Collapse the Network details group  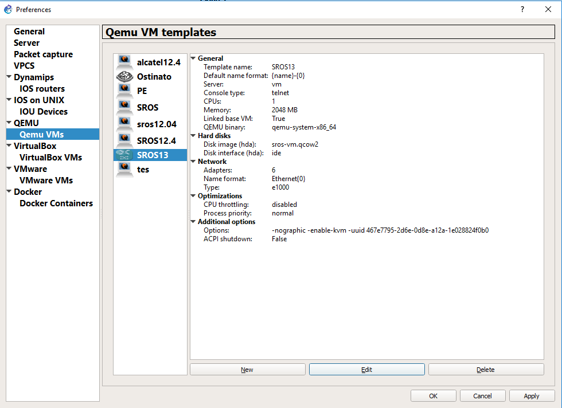click(x=193, y=161)
